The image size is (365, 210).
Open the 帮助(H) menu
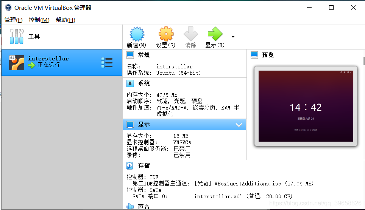point(65,20)
